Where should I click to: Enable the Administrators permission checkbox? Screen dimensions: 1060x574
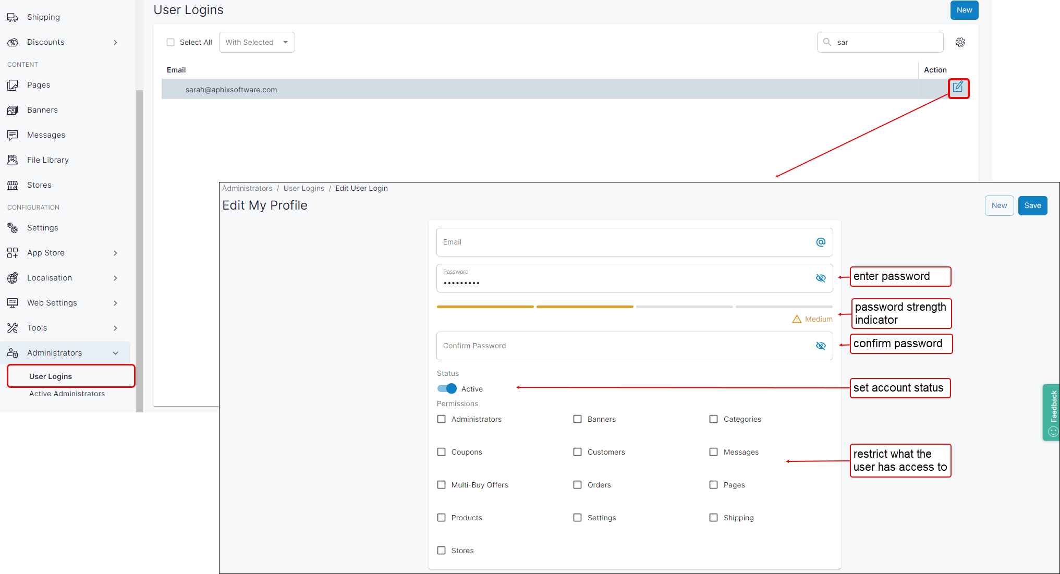442,419
